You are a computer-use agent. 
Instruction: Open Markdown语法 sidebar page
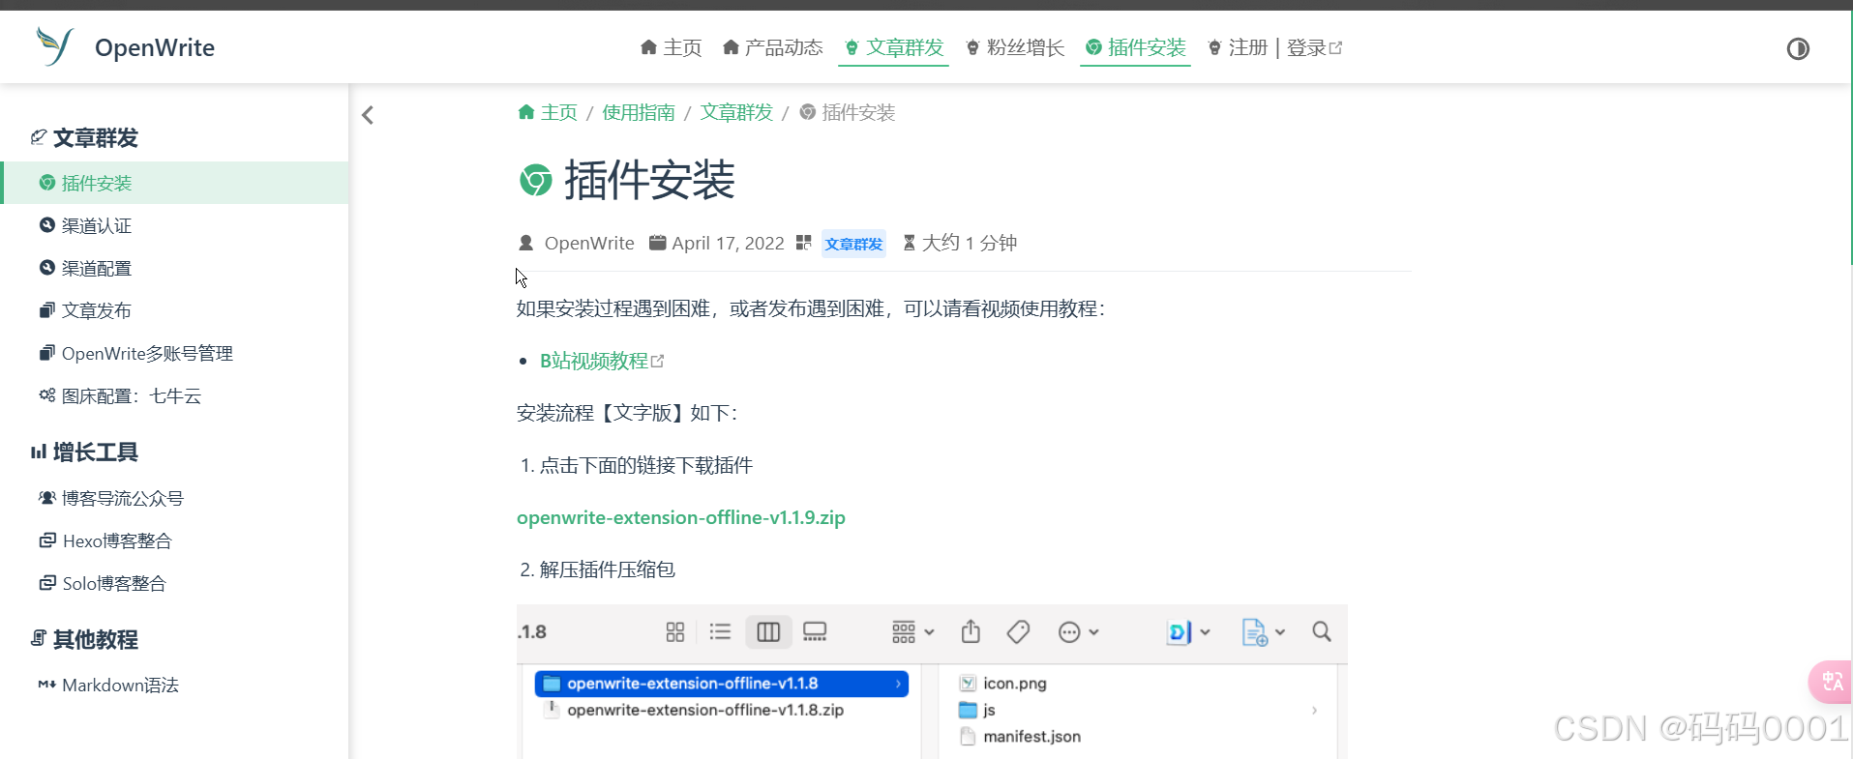(x=174, y=685)
